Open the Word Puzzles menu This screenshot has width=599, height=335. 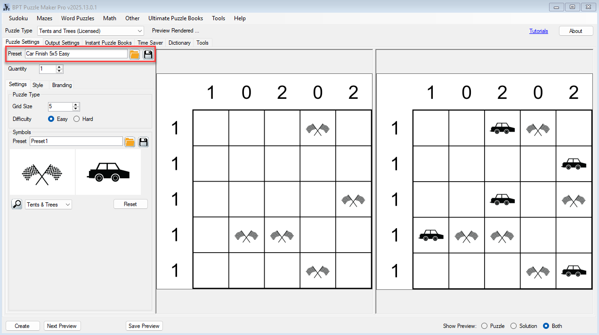(78, 18)
